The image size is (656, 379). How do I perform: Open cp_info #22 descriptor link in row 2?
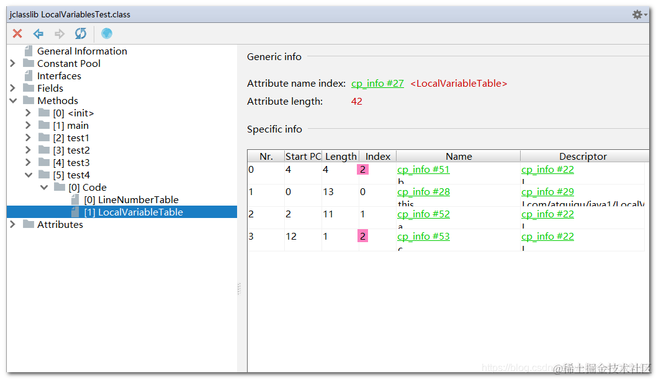click(x=547, y=214)
